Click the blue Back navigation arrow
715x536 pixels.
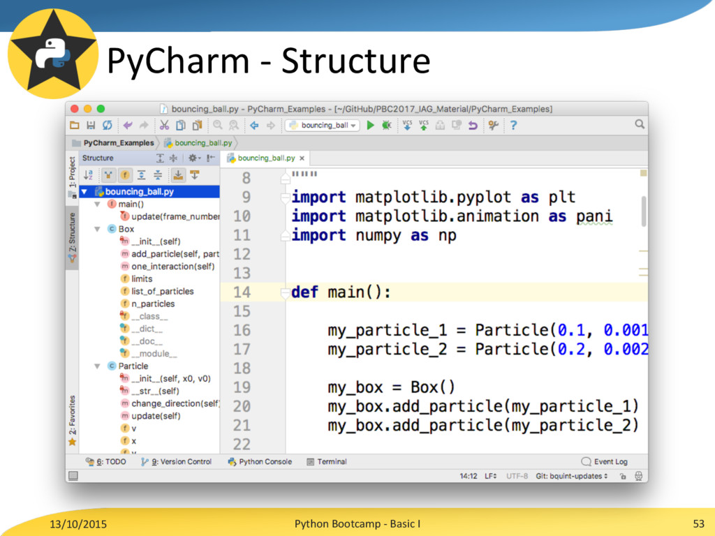tap(254, 126)
